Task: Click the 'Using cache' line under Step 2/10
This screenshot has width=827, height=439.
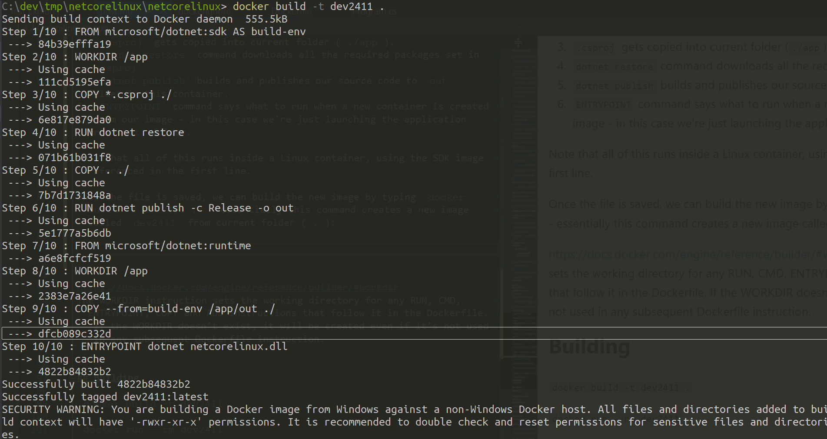Action: click(x=56, y=69)
